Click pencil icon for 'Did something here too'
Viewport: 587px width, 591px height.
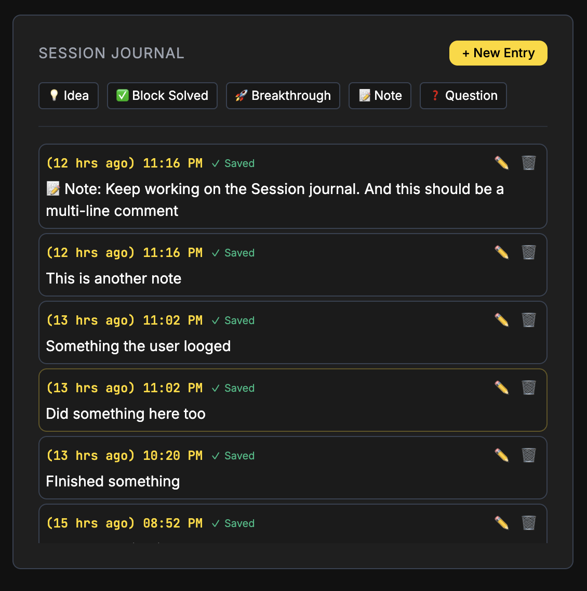point(501,388)
